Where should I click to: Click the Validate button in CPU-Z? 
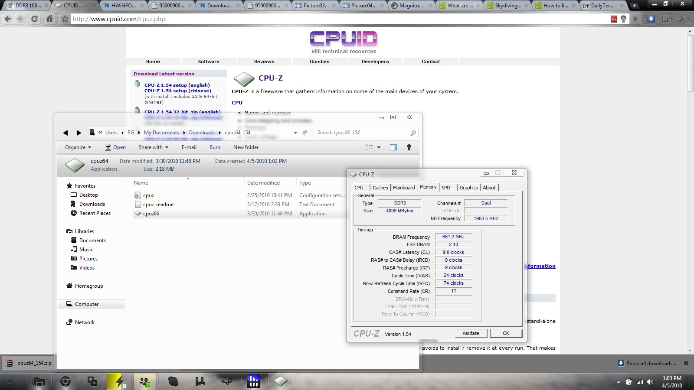(x=471, y=333)
